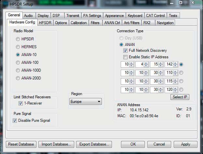Open the Options sub-tab
Viewport: 203px width, 154px height.
[61, 23]
